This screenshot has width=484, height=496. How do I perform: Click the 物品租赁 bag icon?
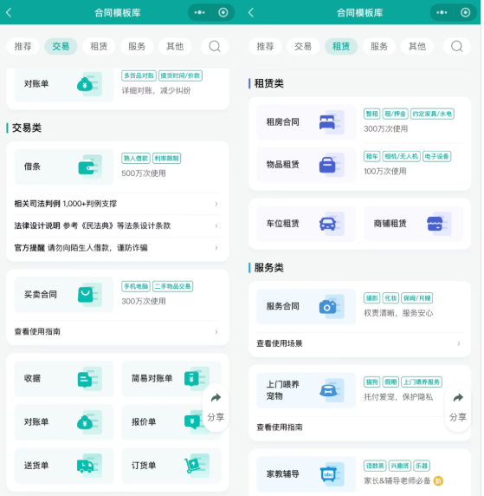pos(332,165)
